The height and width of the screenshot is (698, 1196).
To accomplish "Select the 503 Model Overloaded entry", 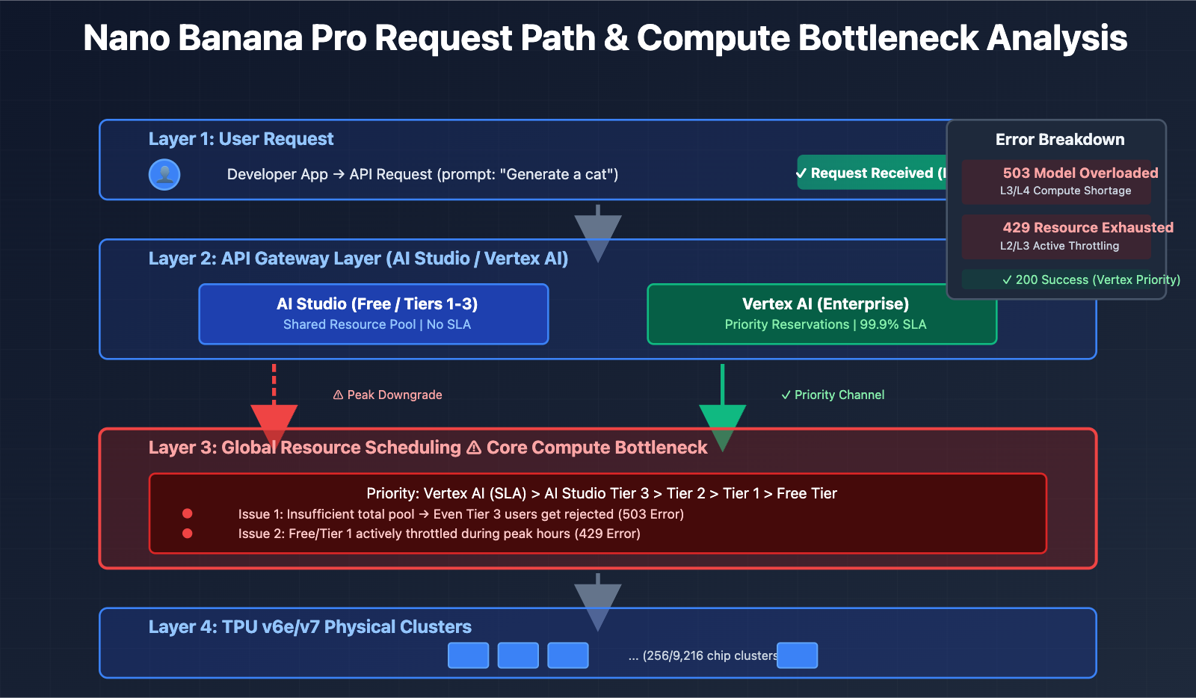I will pos(1056,182).
